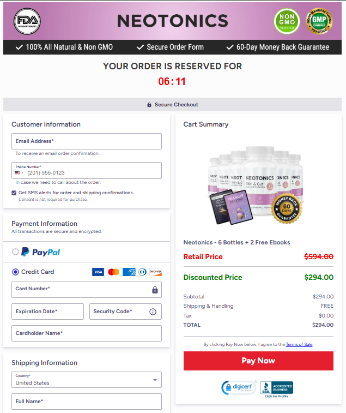Click the GMP Certified gold badge

tap(319, 21)
